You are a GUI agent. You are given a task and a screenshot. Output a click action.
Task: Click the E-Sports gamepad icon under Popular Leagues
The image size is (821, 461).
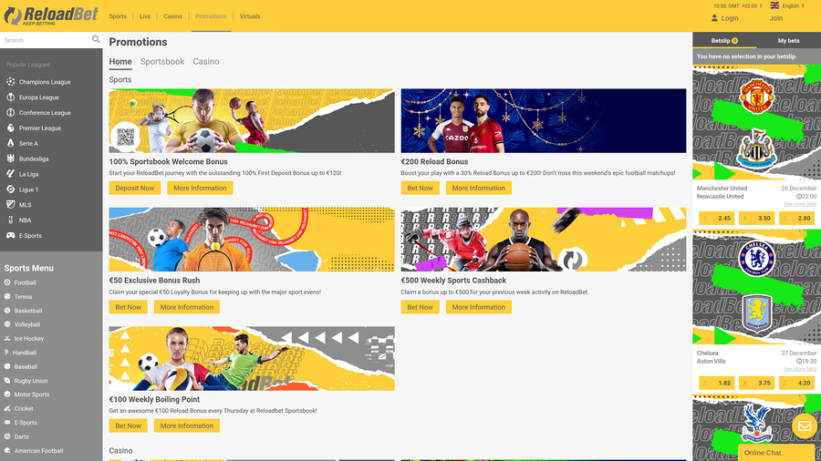[x=10, y=236]
